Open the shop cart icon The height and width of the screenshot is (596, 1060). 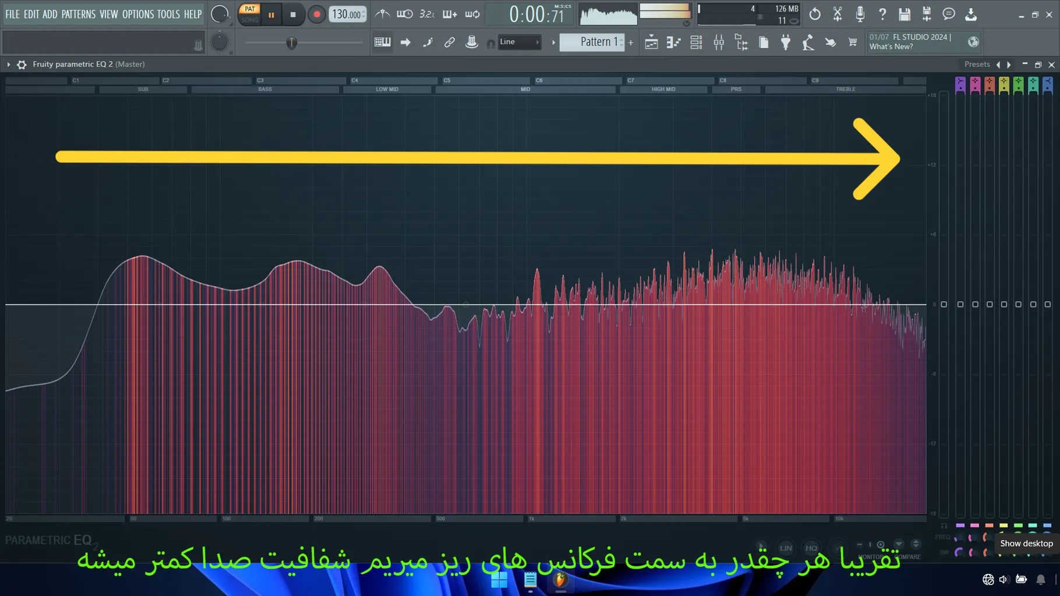point(853,42)
